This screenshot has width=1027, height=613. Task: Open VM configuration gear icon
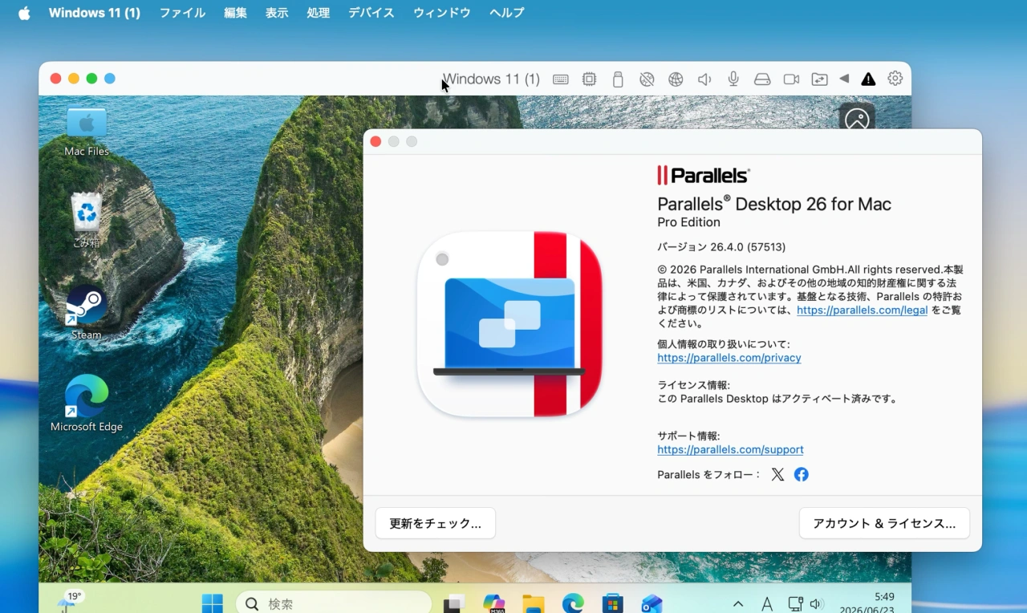[x=895, y=79]
